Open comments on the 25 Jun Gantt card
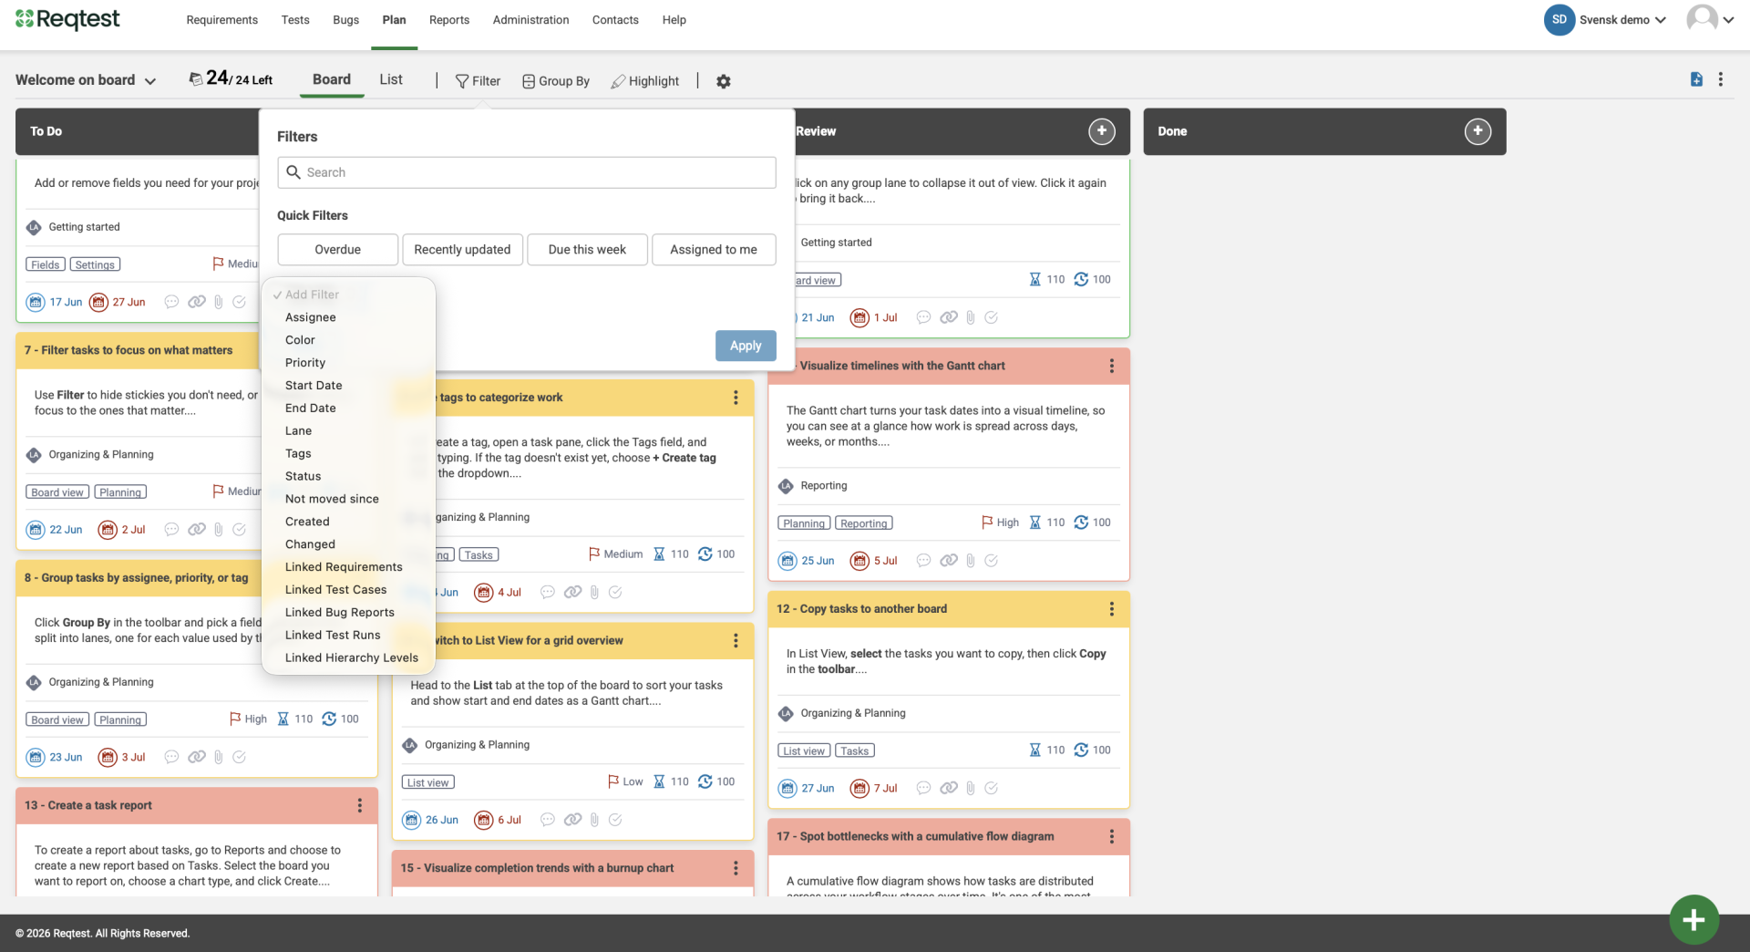 coord(923,561)
